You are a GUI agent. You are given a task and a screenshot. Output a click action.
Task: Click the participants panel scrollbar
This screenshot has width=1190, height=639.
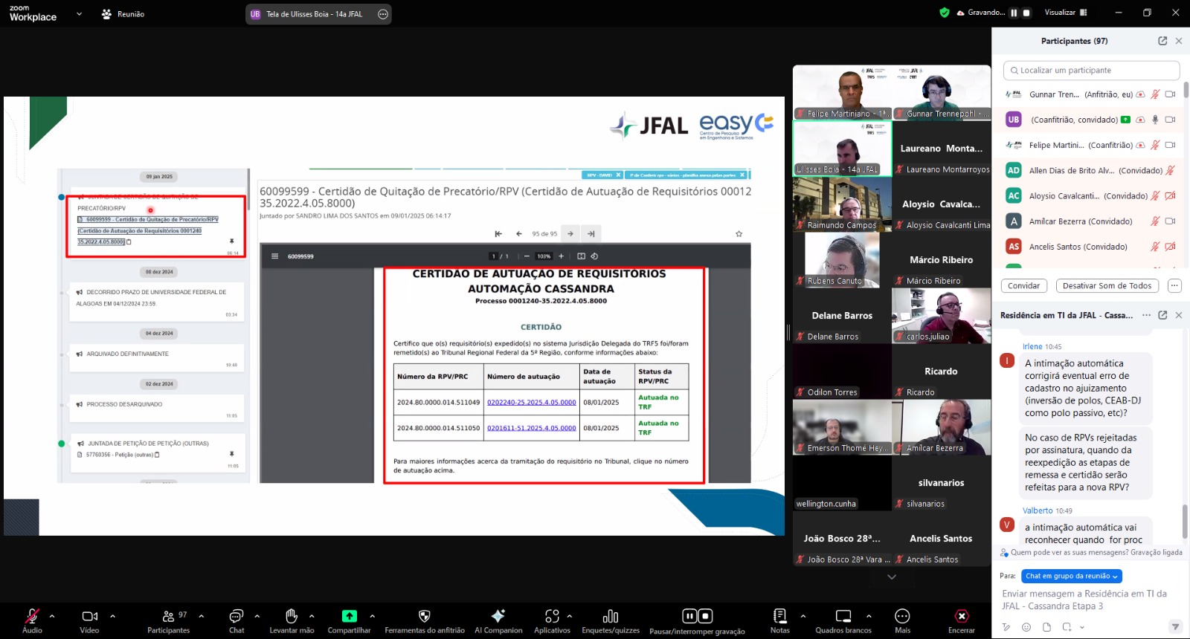(x=1186, y=91)
